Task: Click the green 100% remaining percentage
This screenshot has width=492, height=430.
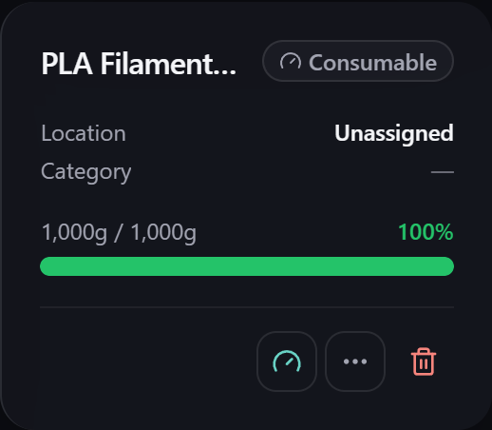Action: click(426, 232)
